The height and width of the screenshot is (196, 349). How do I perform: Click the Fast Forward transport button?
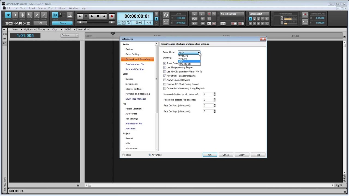104,16
